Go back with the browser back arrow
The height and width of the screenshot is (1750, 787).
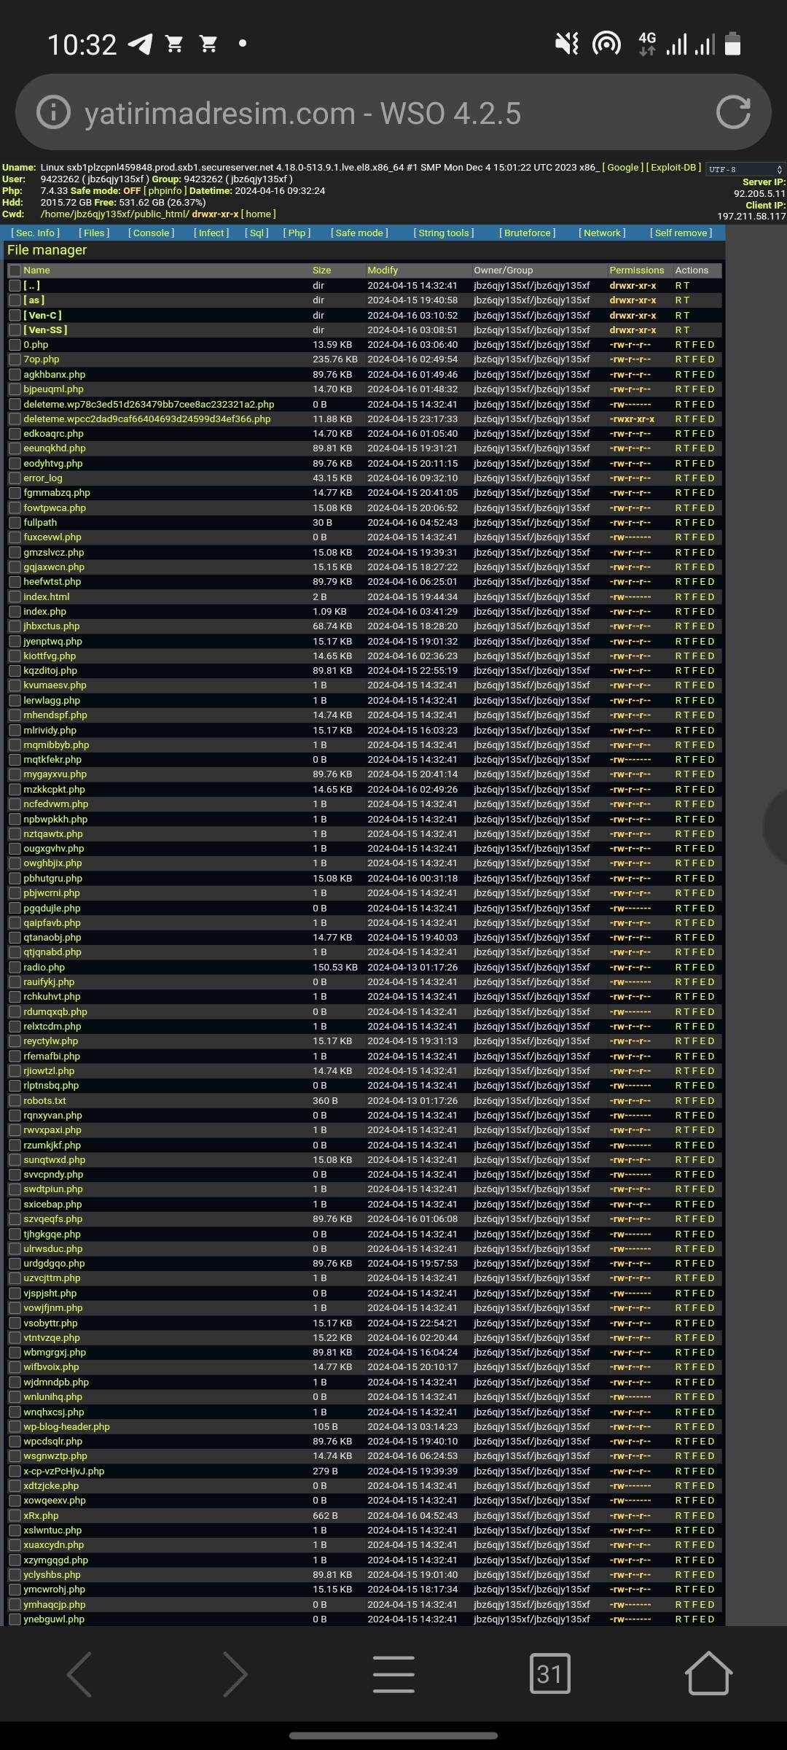pos(79,1674)
